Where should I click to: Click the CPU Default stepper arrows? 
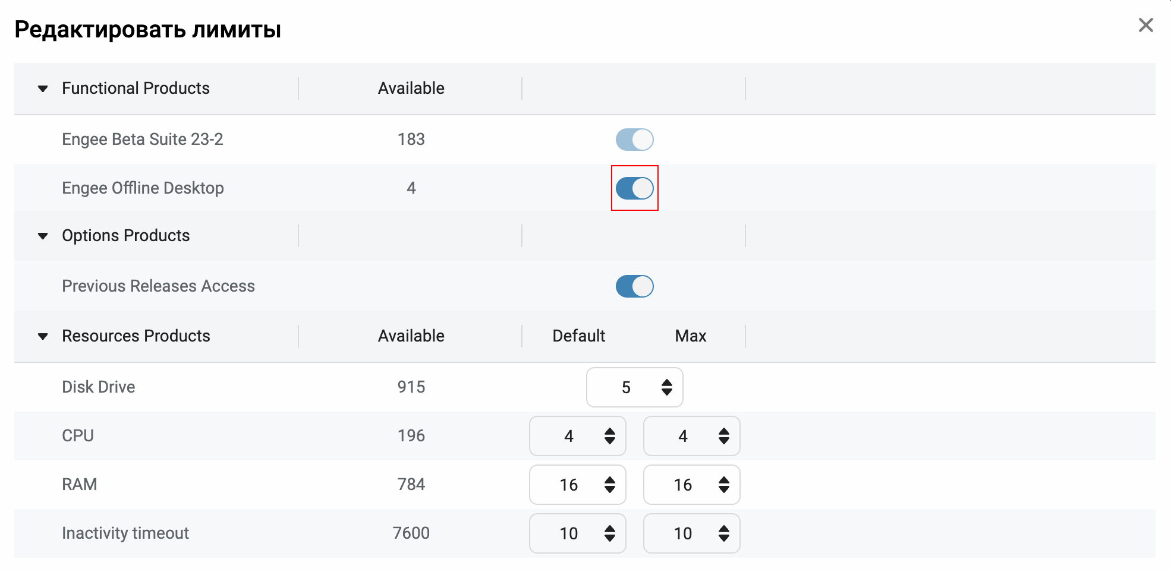point(610,436)
